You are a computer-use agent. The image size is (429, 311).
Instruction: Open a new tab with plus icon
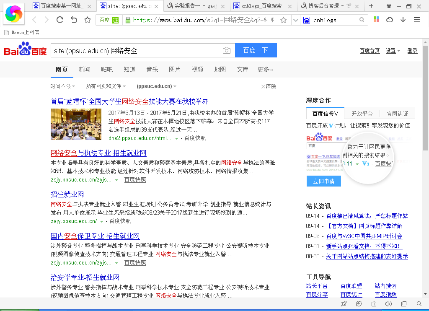coord(371,6)
